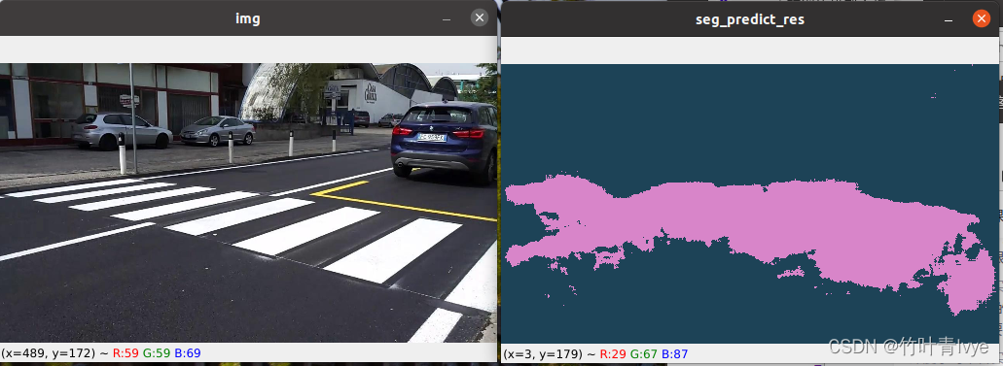Click the yellow road line in img

[x=403, y=202]
